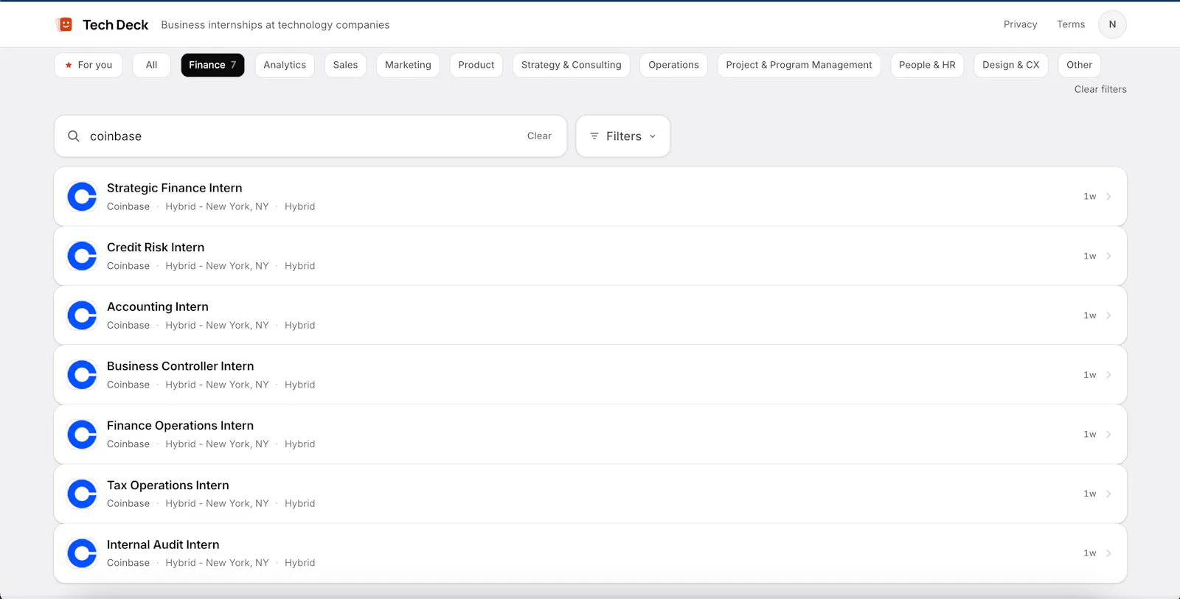Click the Tech Deck title
The height and width of the screenshot is (599, 1180).
tap(115, 25)
